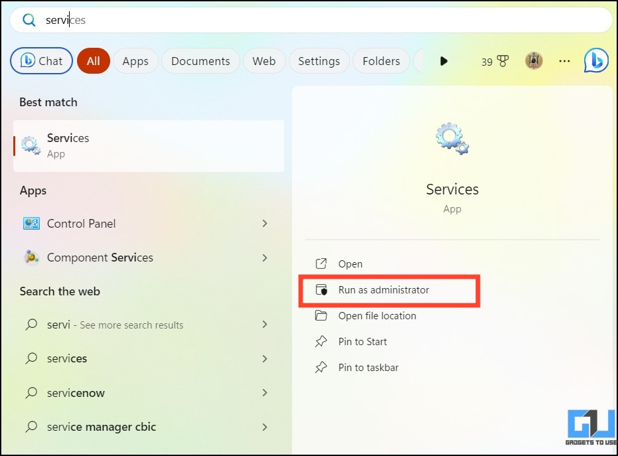Click the Services gear icon in best match

point(31,145)
